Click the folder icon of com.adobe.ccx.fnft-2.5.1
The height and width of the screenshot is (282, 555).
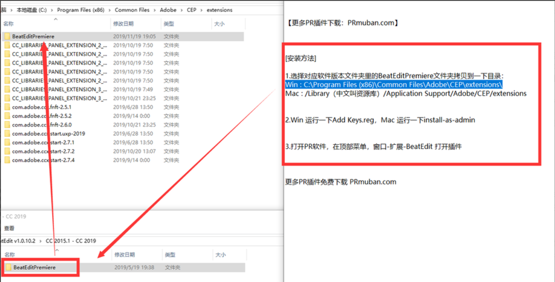[x=7, y=107]
